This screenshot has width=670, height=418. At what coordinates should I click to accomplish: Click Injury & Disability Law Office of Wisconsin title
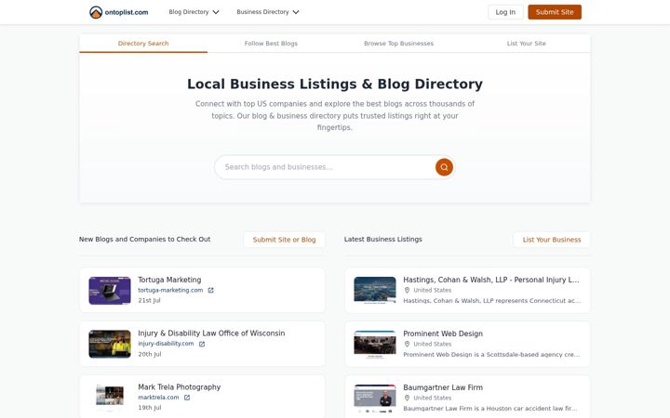211,333
